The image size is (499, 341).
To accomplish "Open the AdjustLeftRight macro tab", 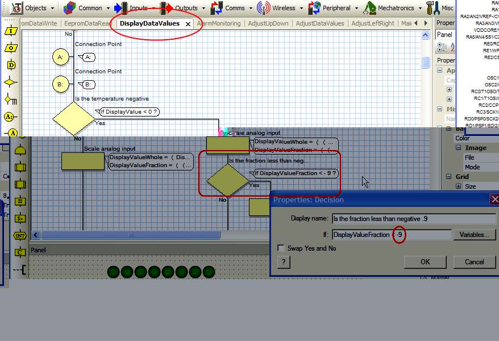I will (x=373, y=23).
